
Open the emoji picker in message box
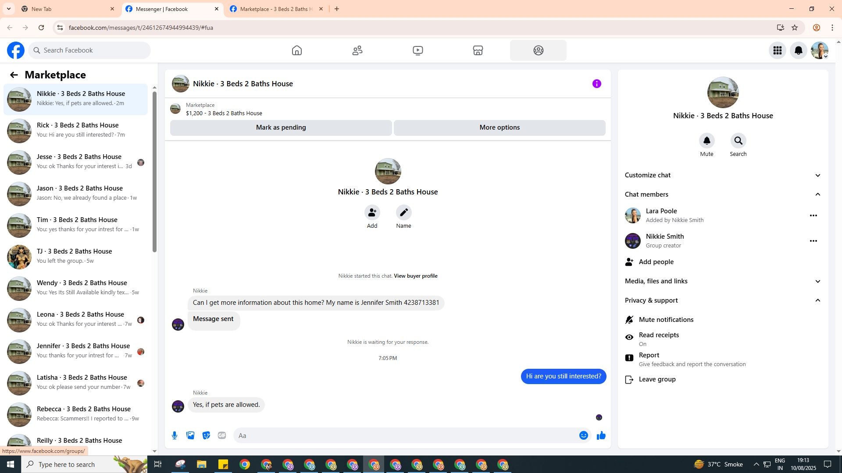(583, 435)
